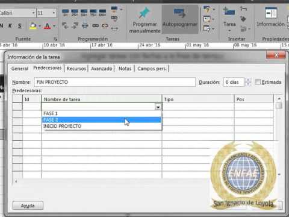Click the predecessors table scroll up arrow
The image size is (289, 217).
point(279,99)
